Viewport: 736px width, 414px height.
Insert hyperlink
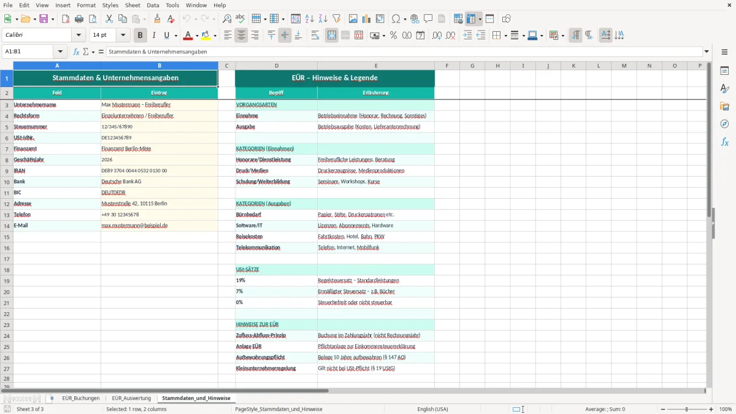[x=415, y=19]
